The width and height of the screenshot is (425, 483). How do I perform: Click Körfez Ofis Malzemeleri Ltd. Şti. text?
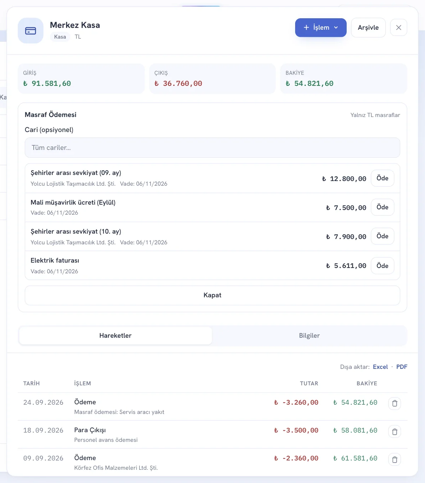click(x=116, y=468)
